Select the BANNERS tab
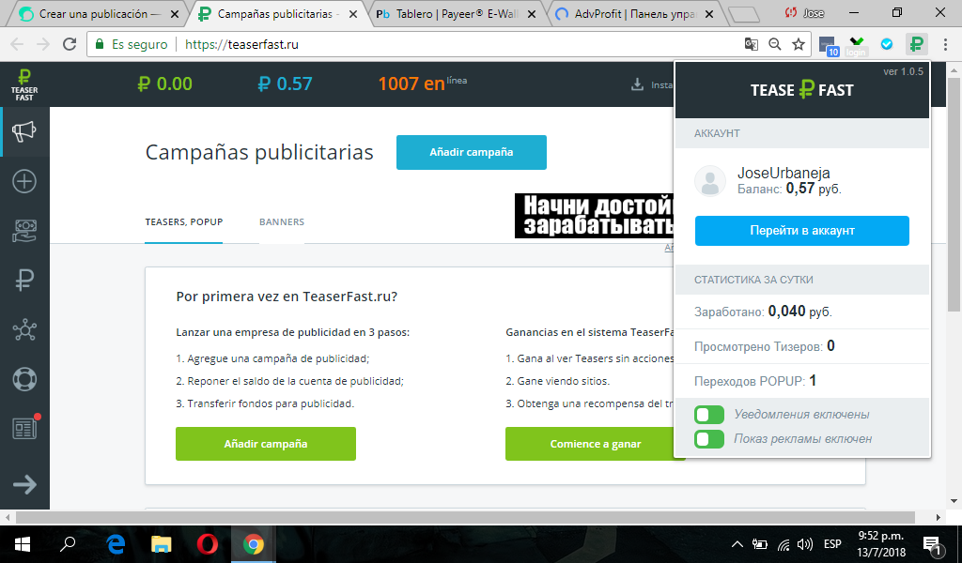This screenshot has width=962, height=563. [282, 221]
